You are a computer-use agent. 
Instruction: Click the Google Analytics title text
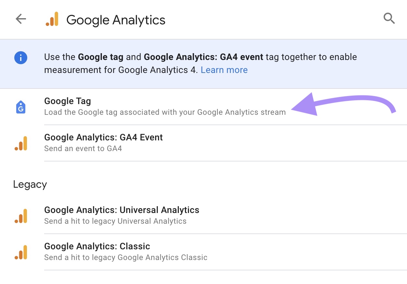[x=116, y=20]
